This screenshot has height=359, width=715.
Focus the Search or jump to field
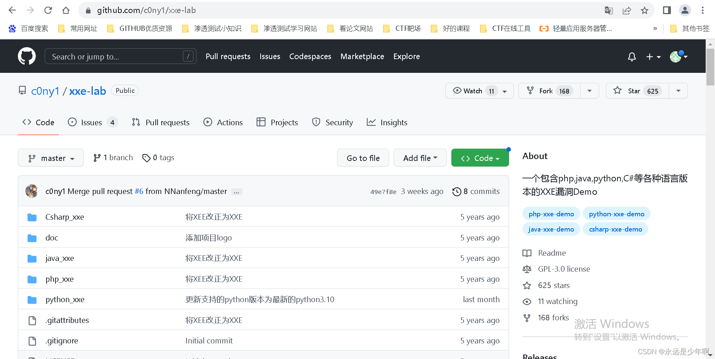tap(121, 56)
